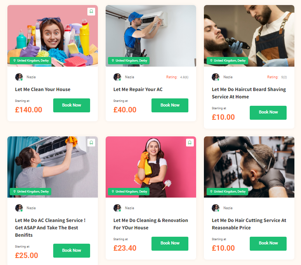Click the 4.8(6) rating on the AC repair card
301x265 pixels.
click(184, 77)
